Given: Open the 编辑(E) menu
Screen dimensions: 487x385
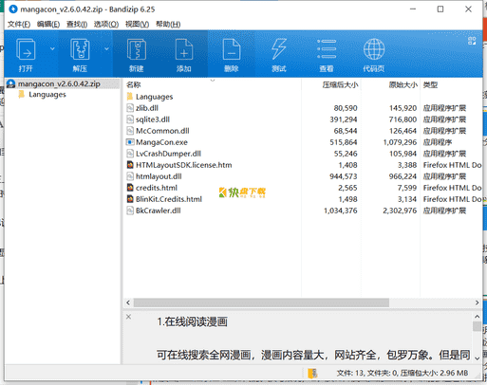Looking at the screenshot, I should [48, 24].
